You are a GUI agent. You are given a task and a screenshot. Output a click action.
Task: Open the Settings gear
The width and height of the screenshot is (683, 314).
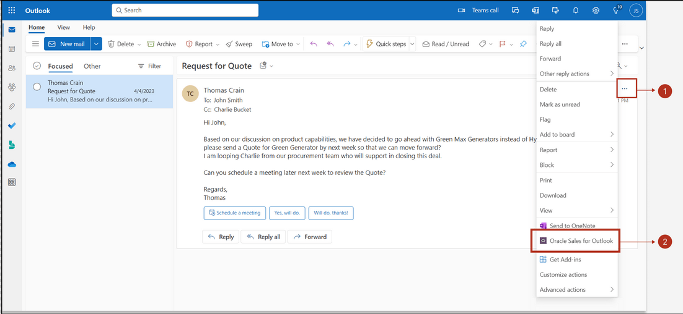[596, 10]
